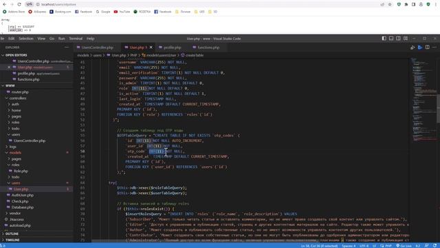
Task: Click the UTF-8 encoding status entry
Action: click(x=364, y=246)
